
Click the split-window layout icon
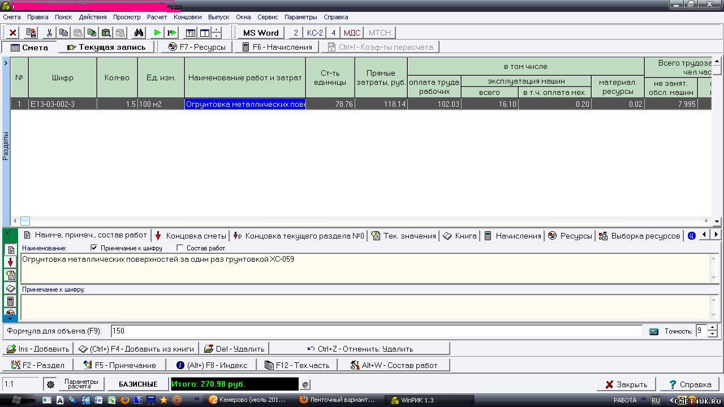click(205, 33)
